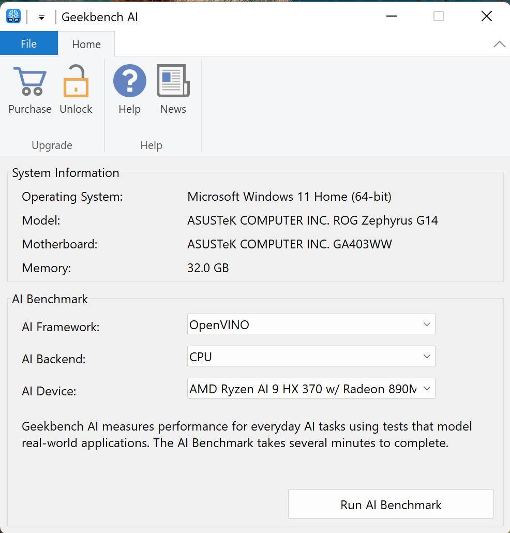
Task: Minimize the Geekbench AI window
Action: (392, 17)
